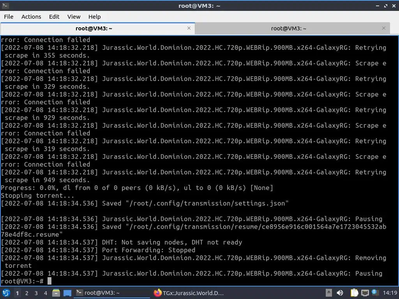Switch to workspace 1
The width and height of the screenshot is (399, 299).
[x=17, y=293]
